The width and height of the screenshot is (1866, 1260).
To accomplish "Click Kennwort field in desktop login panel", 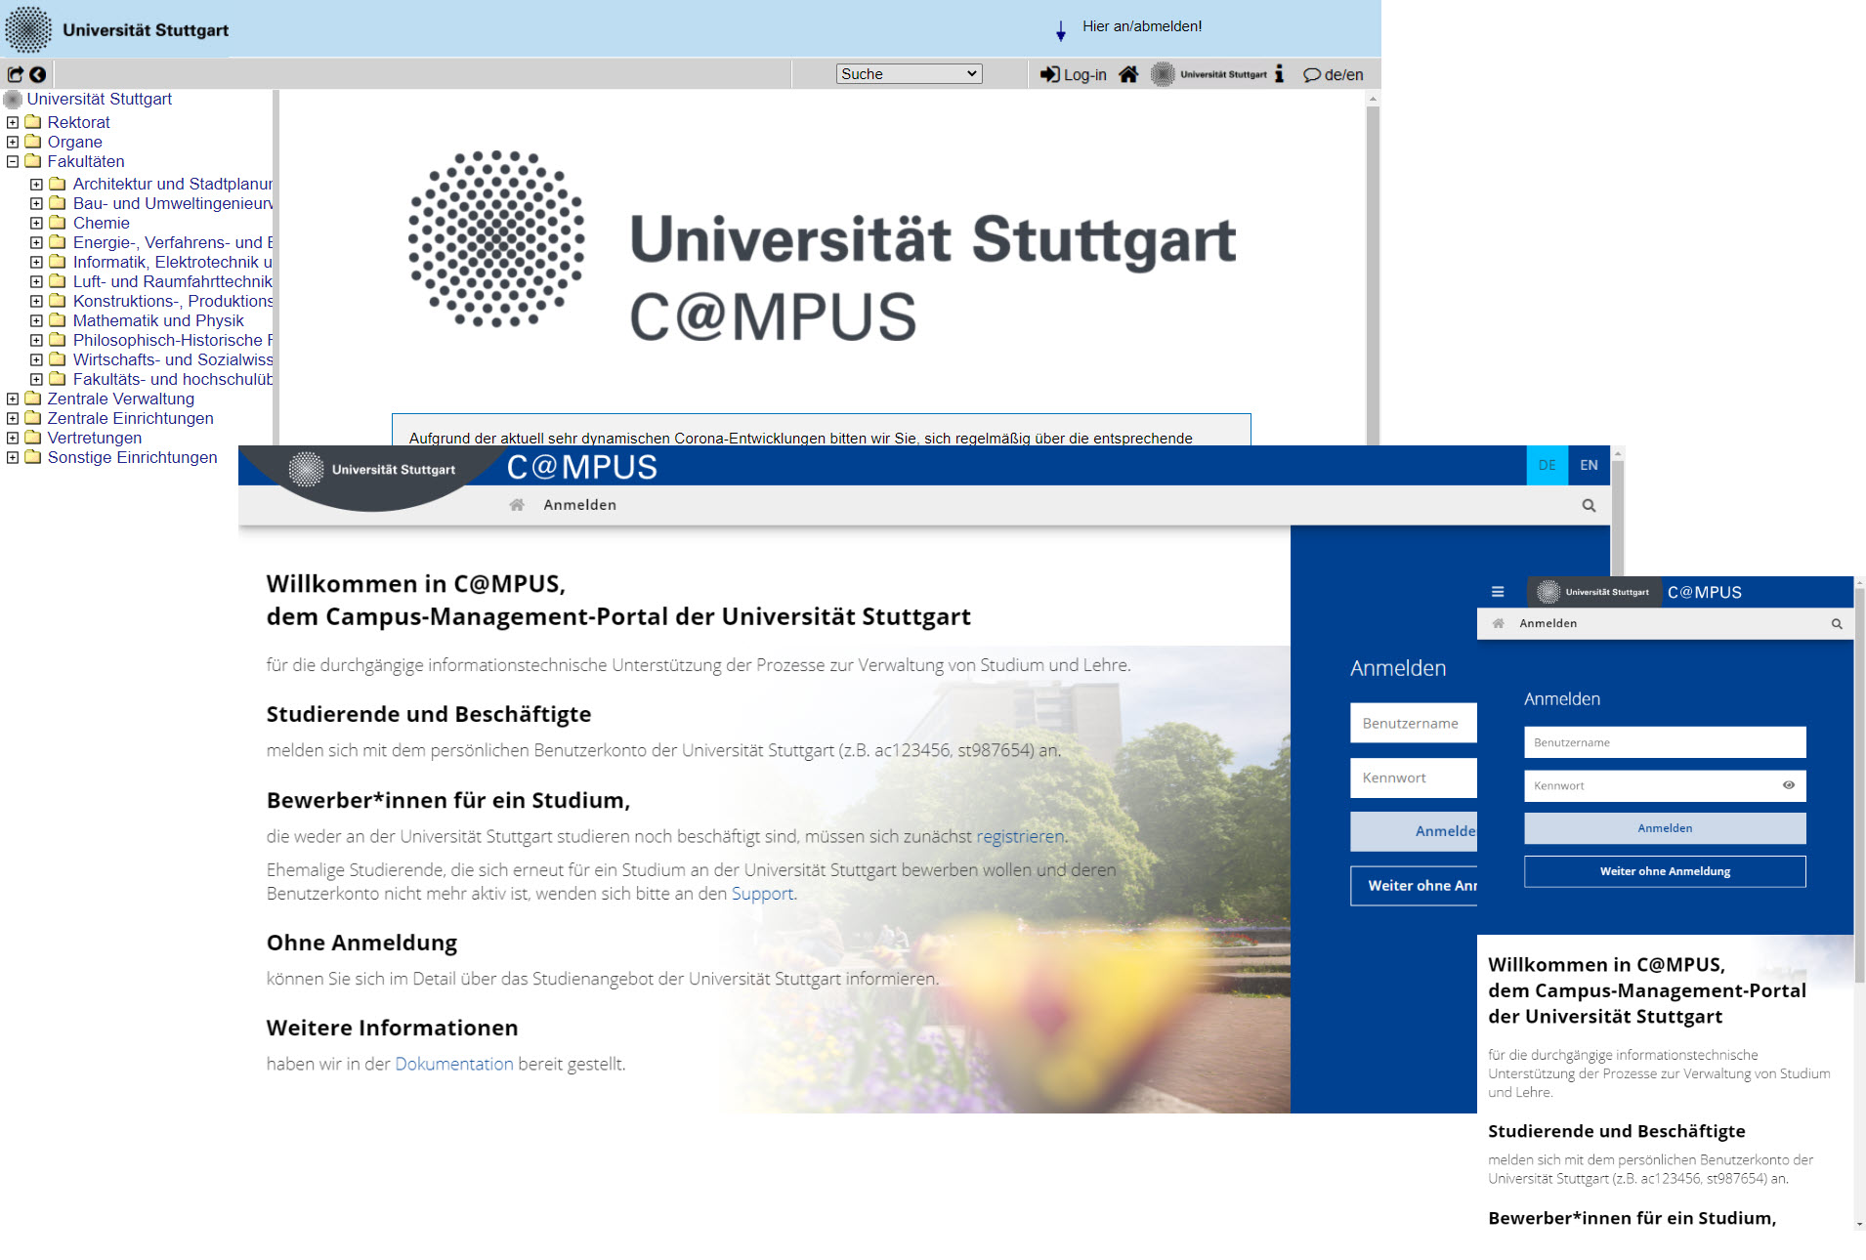I will [x=1414, y=777].
